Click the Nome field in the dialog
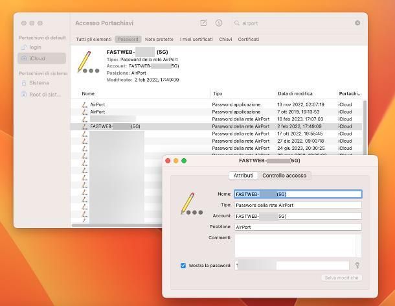 (298, 194)
